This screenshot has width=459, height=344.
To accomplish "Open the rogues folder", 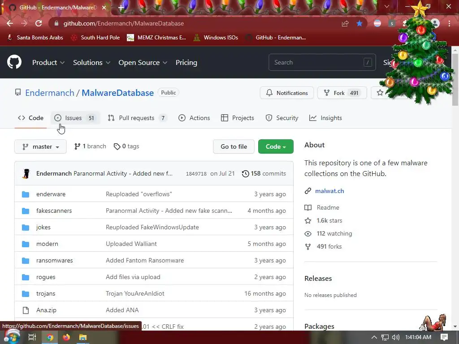I will 46,277.
